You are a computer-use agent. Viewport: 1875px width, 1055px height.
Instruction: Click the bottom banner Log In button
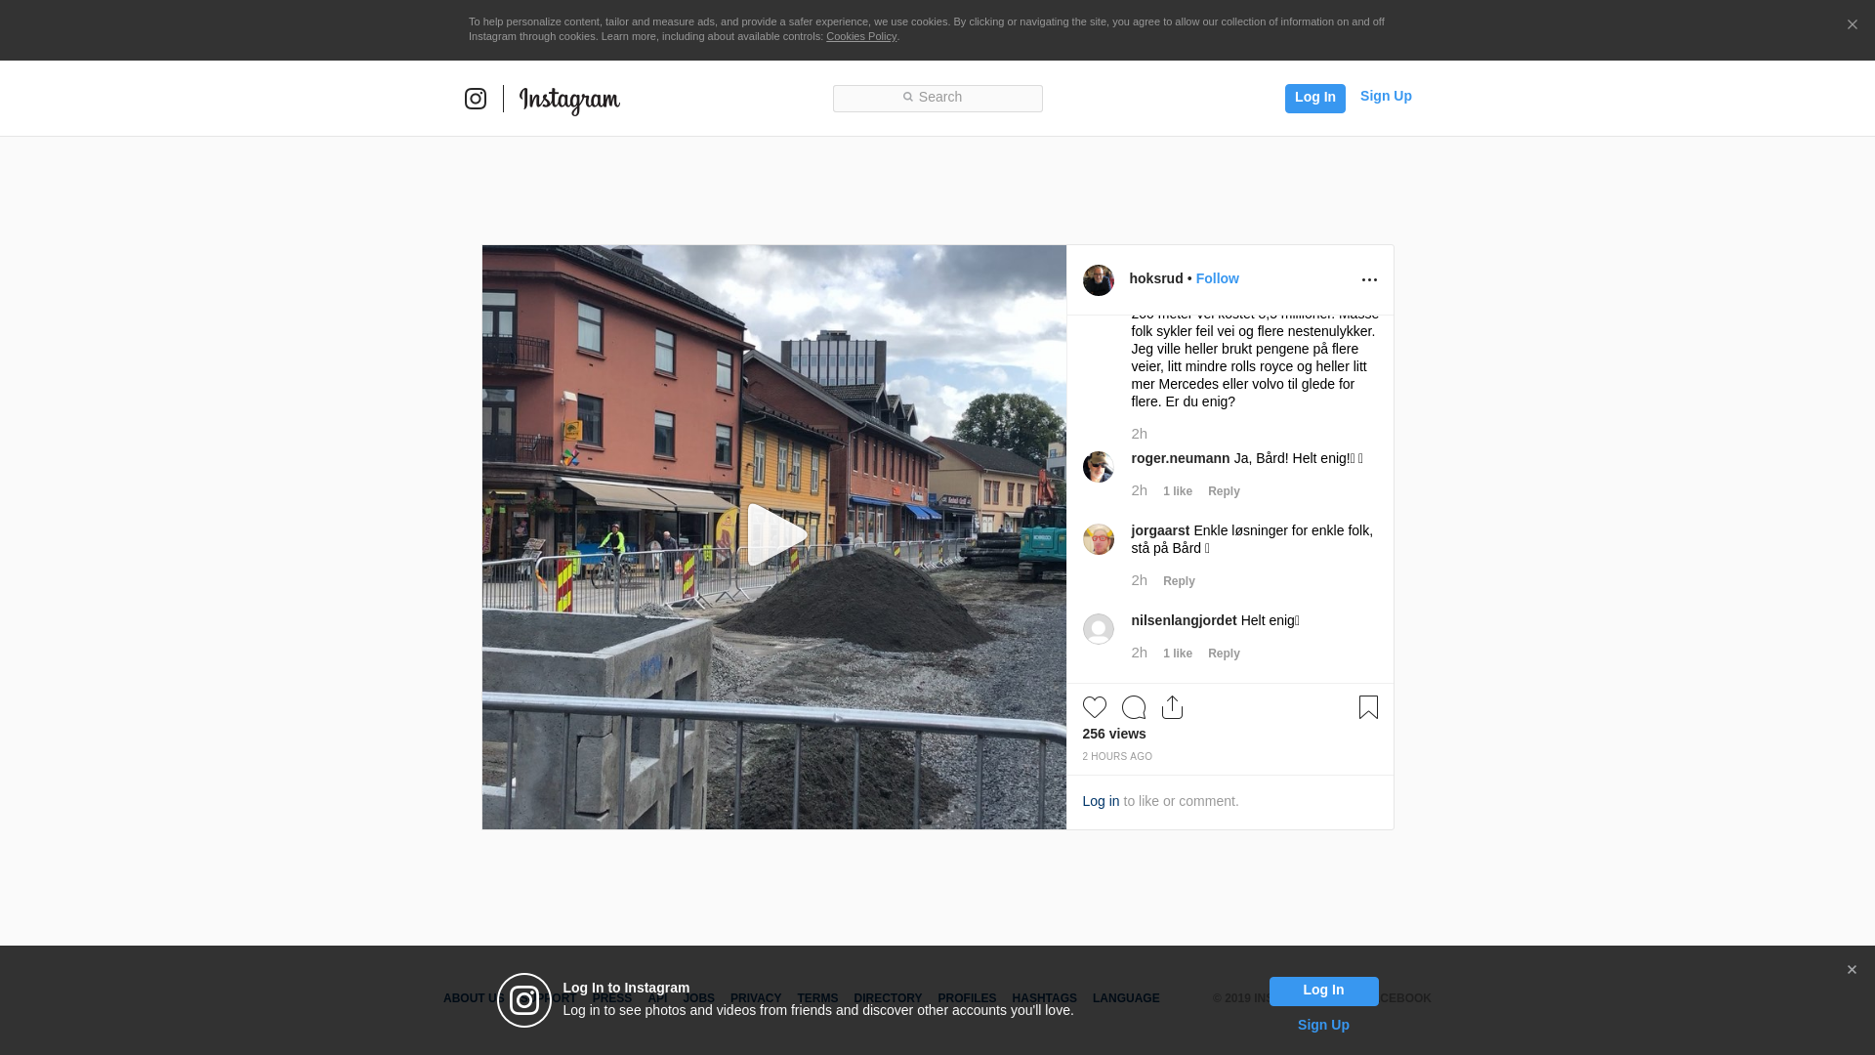(1323, 991)
